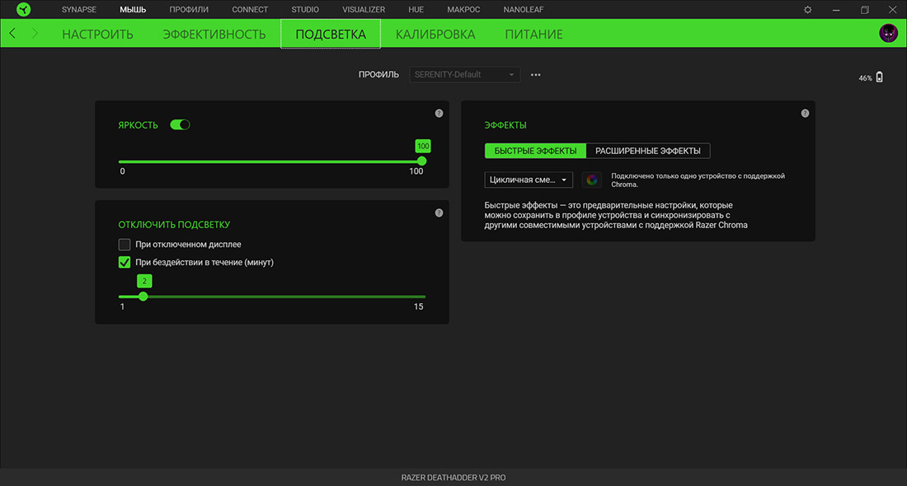
Task: Click the idle minutes slider track
Action: pos(272,297)
